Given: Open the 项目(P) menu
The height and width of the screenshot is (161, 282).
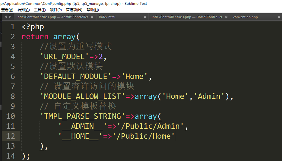Looking at the screenshot, I should tap(56, 10).
